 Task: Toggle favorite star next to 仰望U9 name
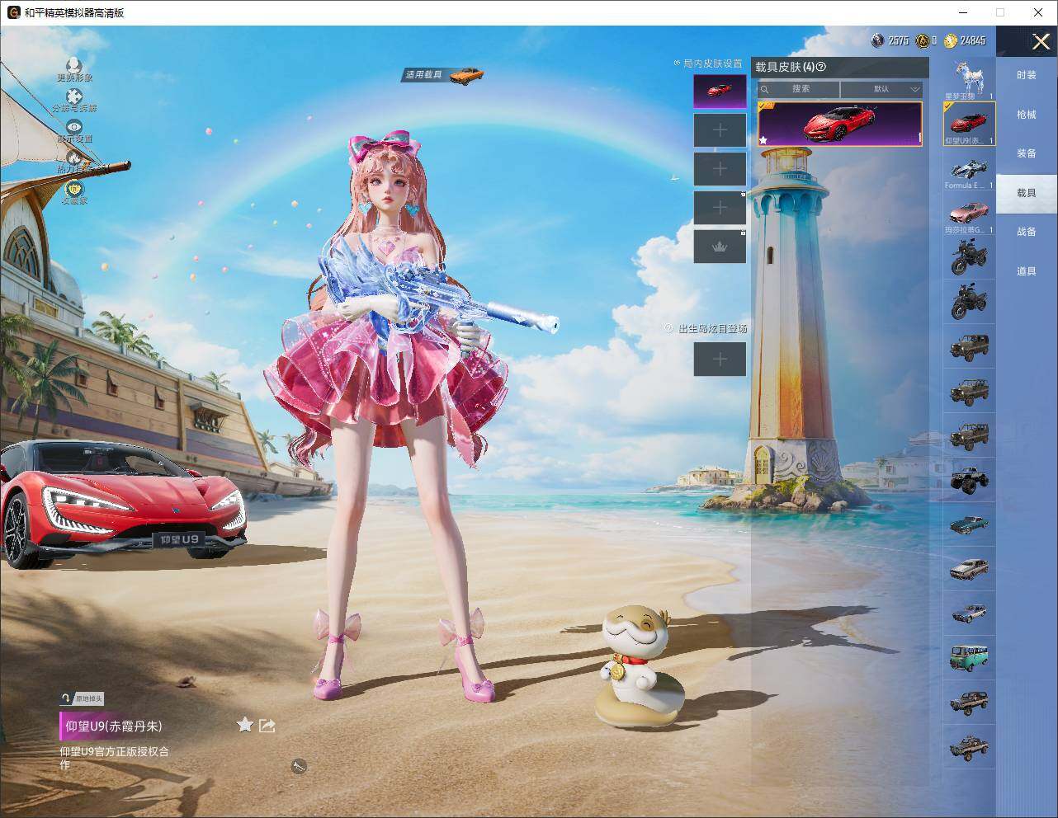244,724
